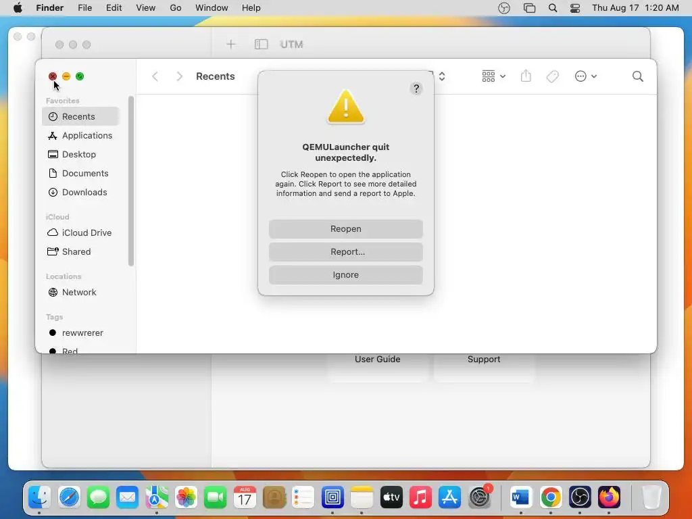Screen dimensions: 692x519
Task: Open Google Chrome from the Dock
Action: tap(550, 498)
